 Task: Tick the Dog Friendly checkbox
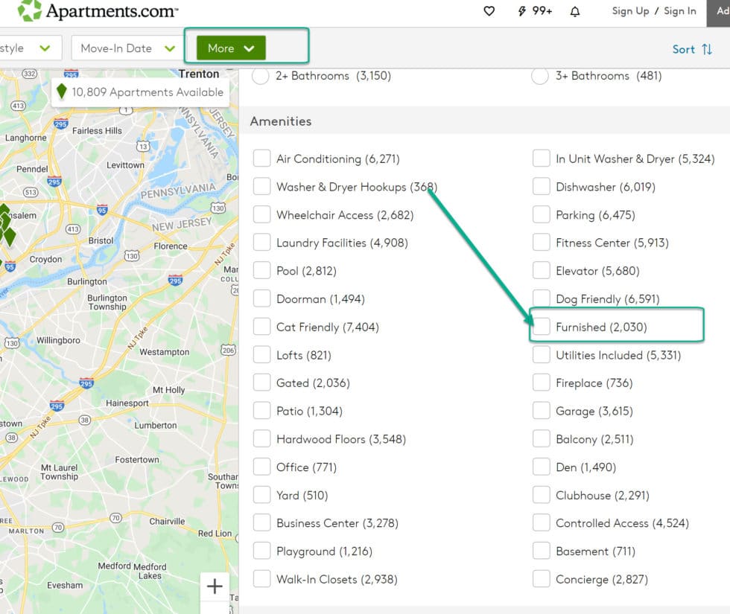(542, 298)
